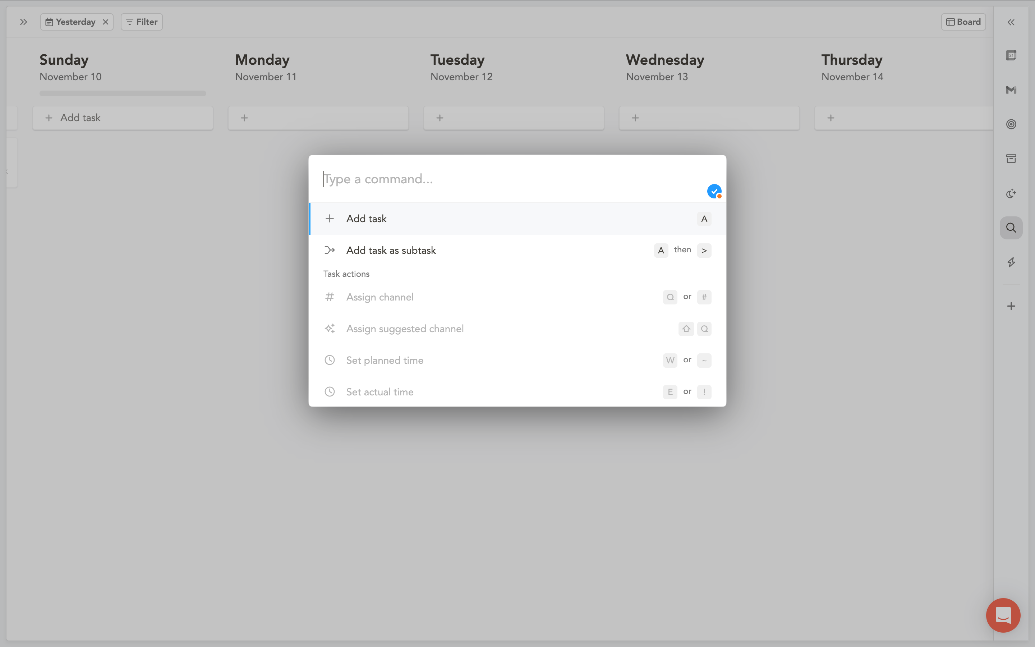Open the lightning bolt automations icon
1035x647 pixels.
(1011, 262)
